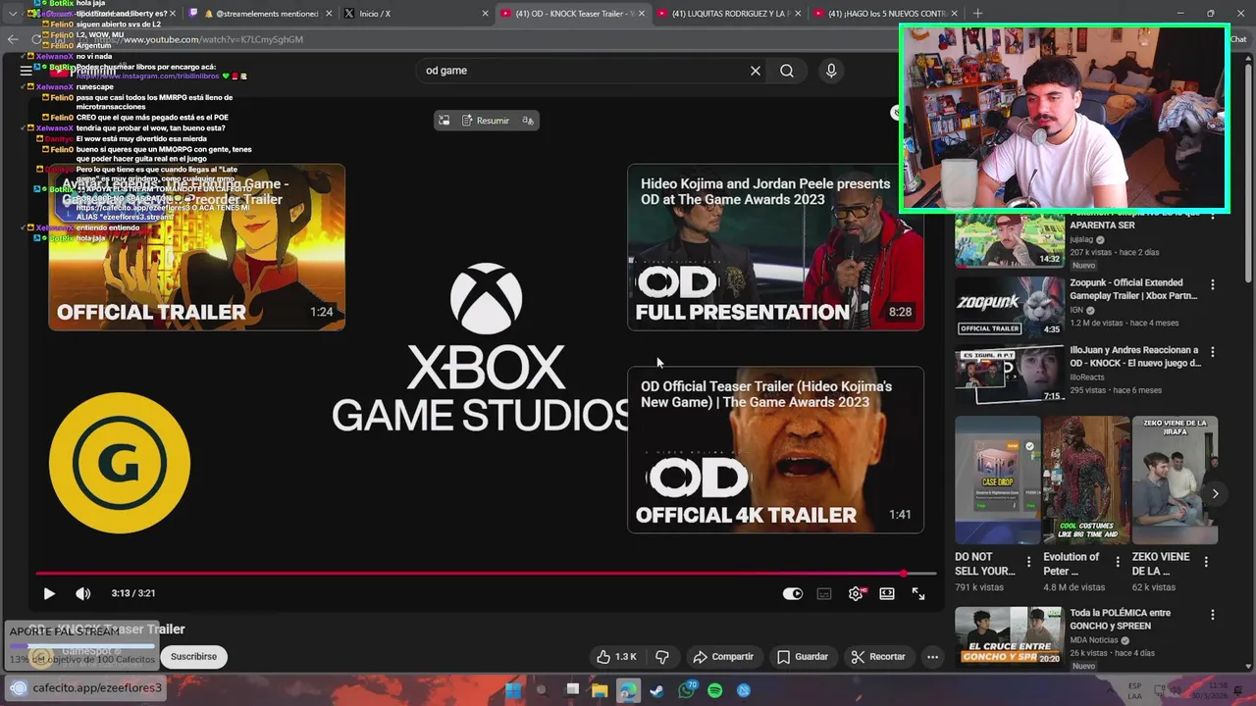Click the translate icon next to Resumir

pos(528,121)
